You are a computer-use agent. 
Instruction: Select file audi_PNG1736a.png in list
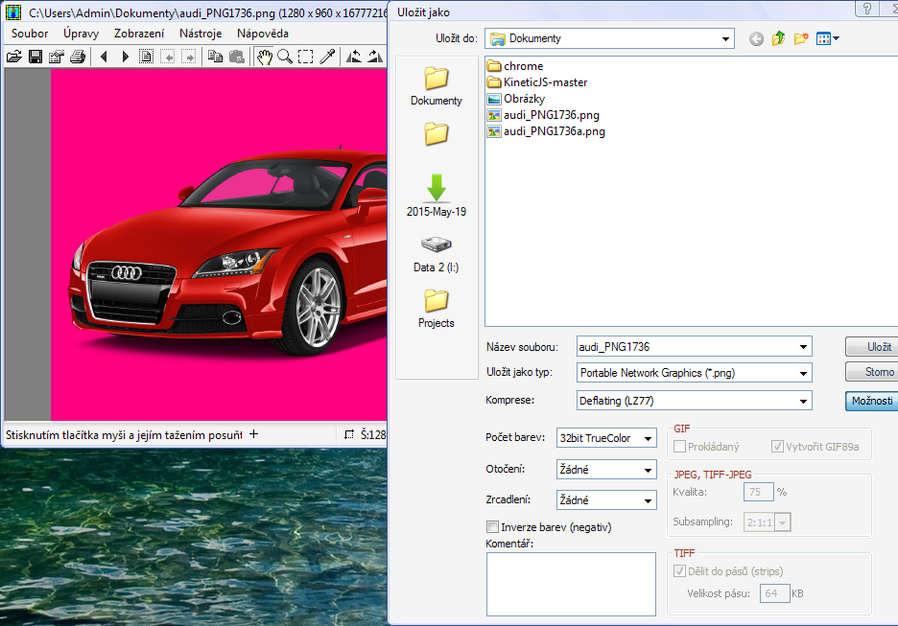click(x=546, y=131)
